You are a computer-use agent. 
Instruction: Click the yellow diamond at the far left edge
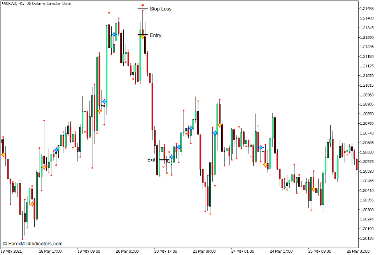tap(3, 154)
